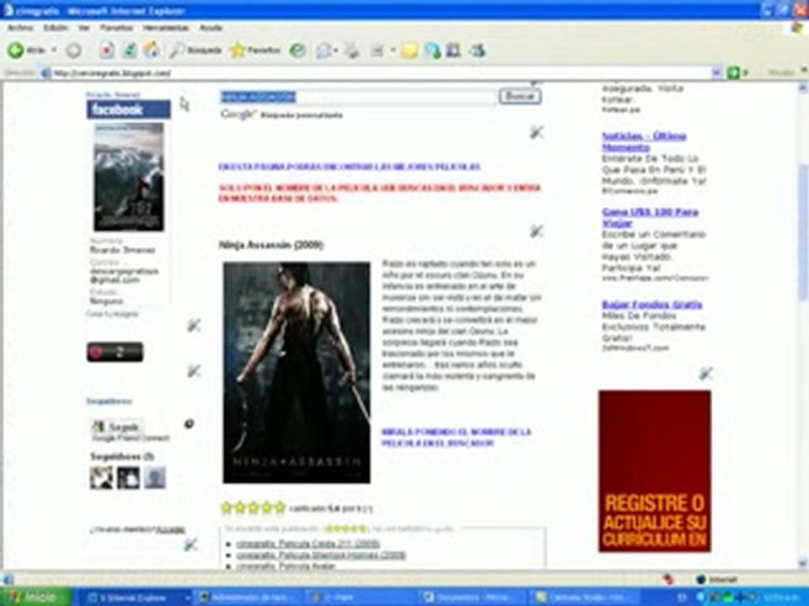Stop page loading with the red X icon
The width and height of the screenshot is (809, 606).
(107, 50)
